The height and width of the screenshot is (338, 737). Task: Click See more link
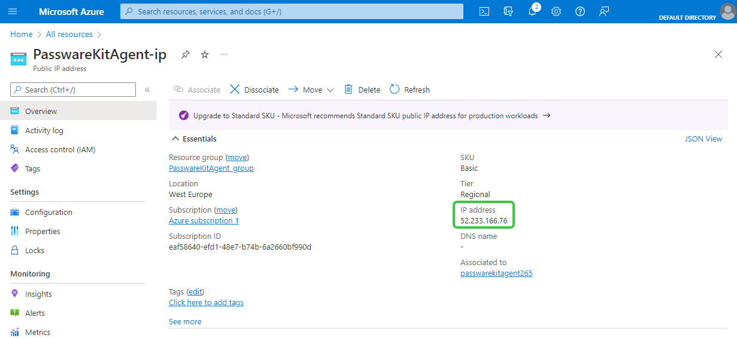pyautogui.click(x=185, y=321)
